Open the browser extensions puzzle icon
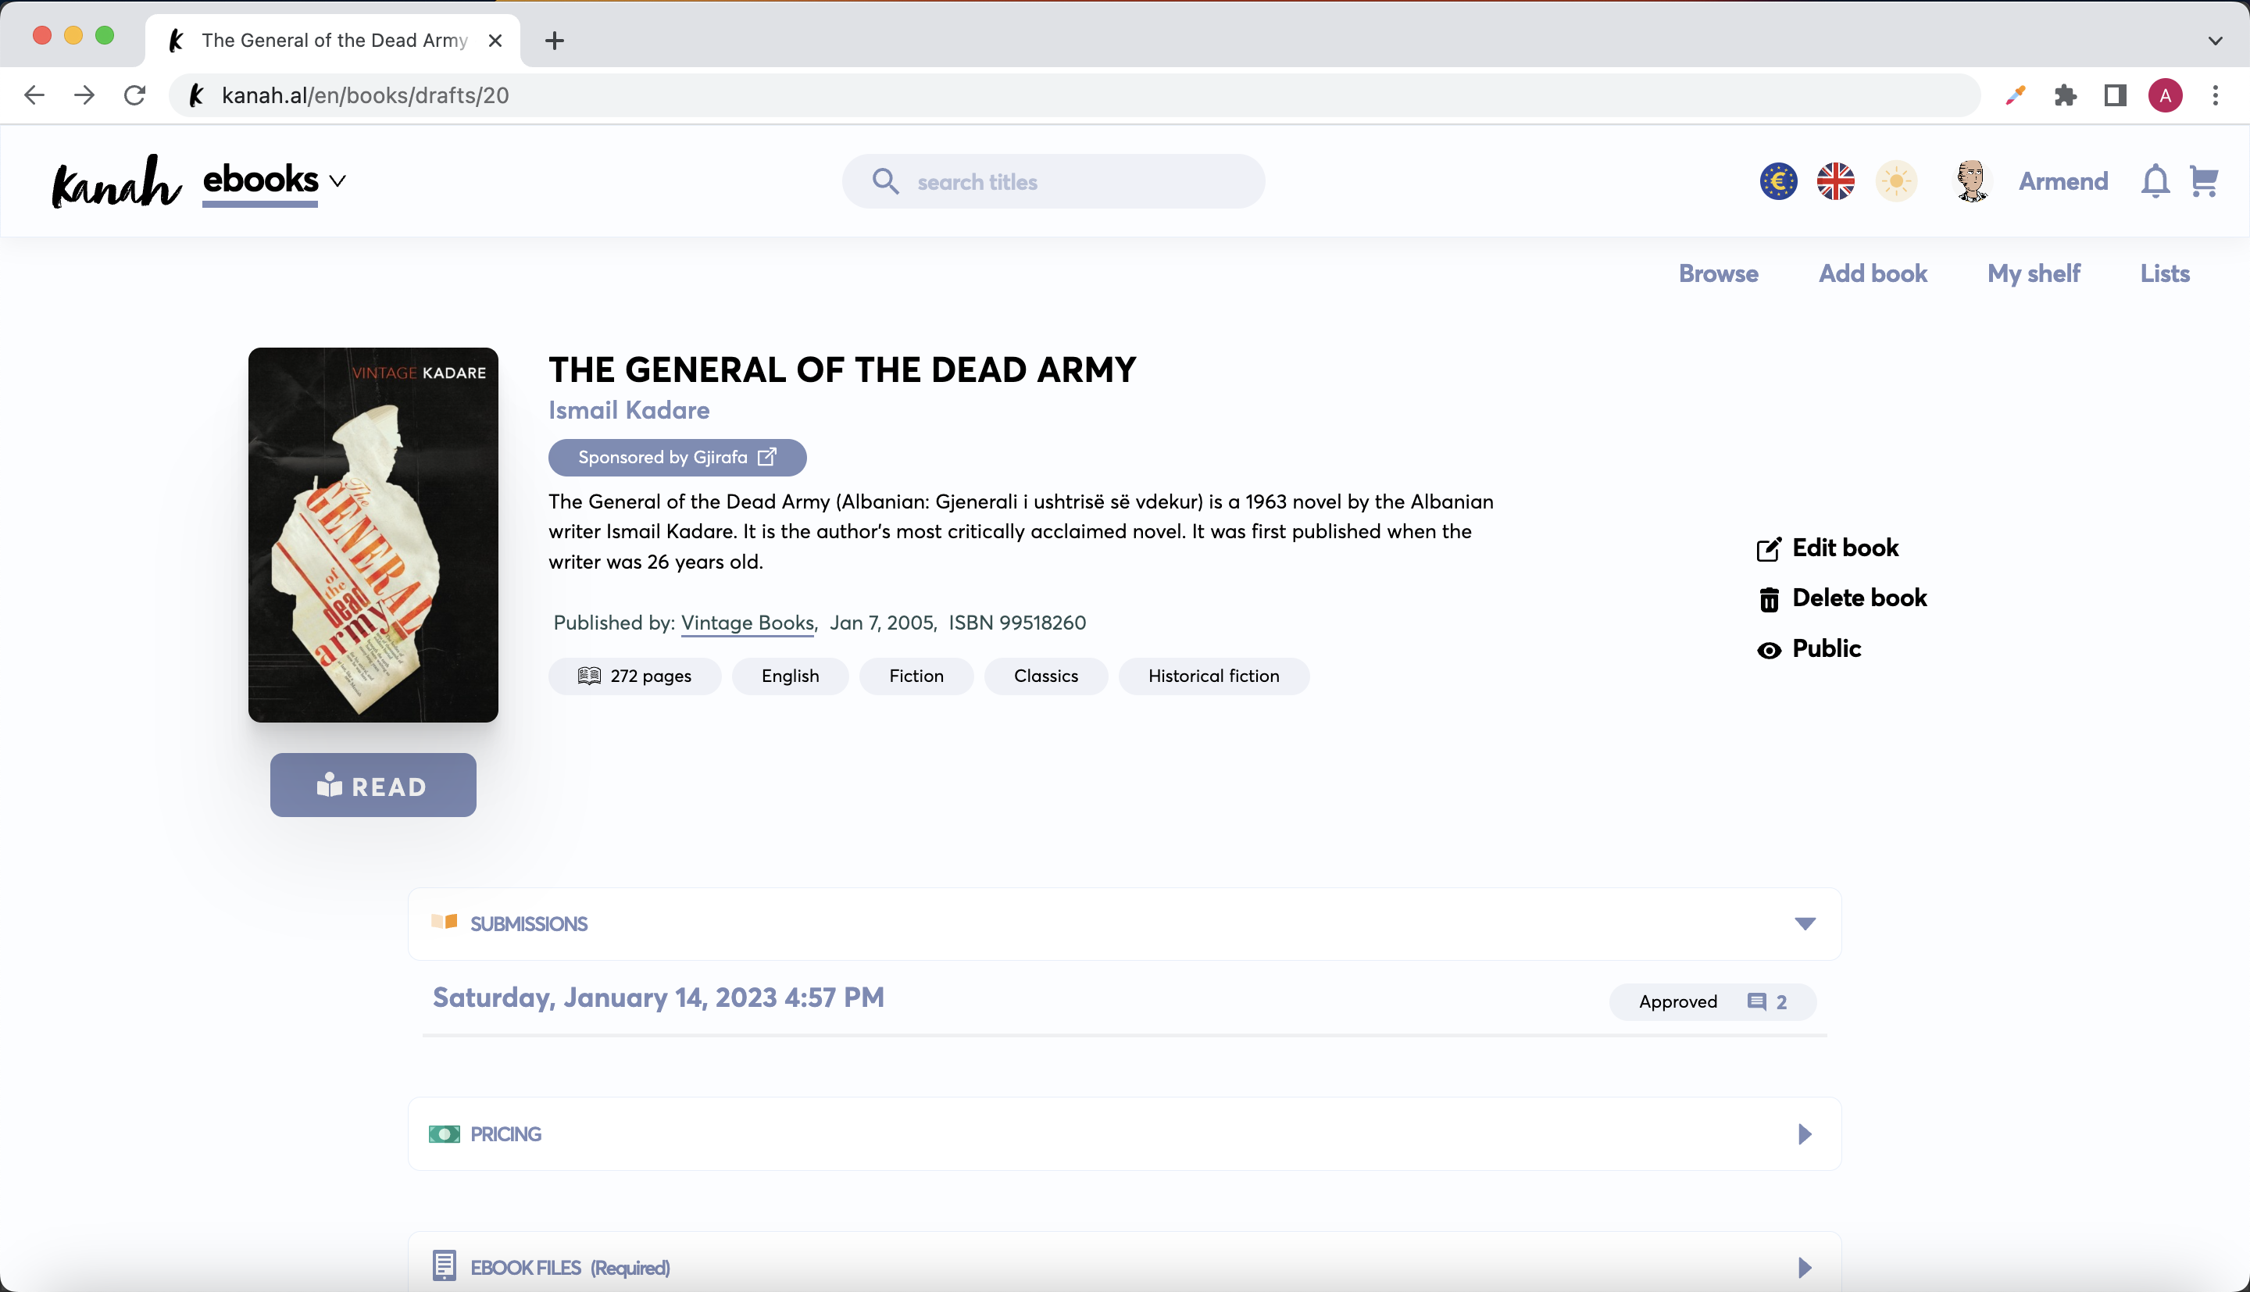 point(2066,95)
